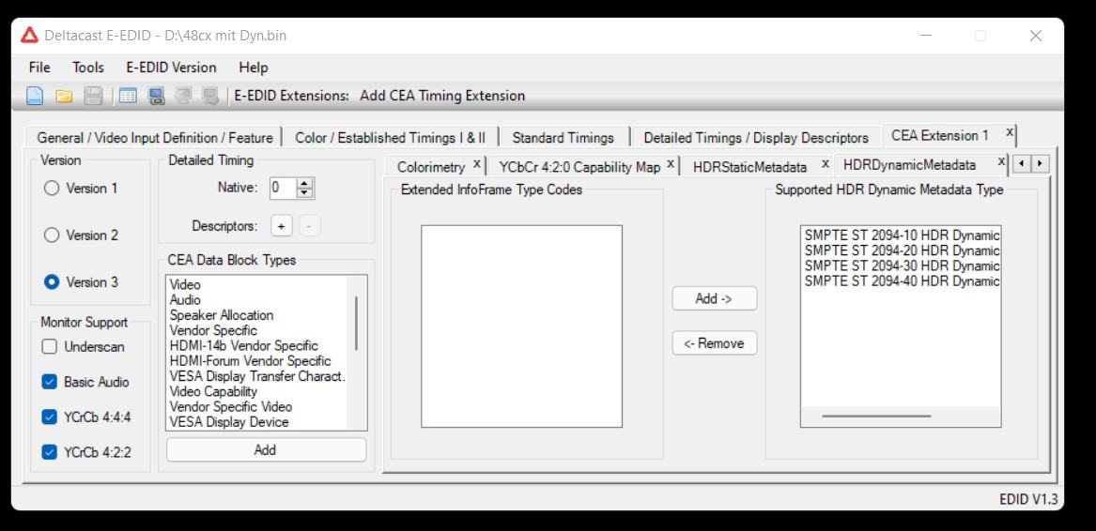This screenshot has width=1096, height=531.
Task: Select Video in CEA Data Block Types
Action: pyautogui.click(x=185, y=284)
